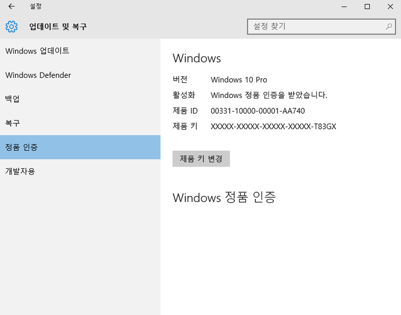Open Windows 업데이트 section
The width and height of the screenshot is (401, 315).
pos(80,51)
